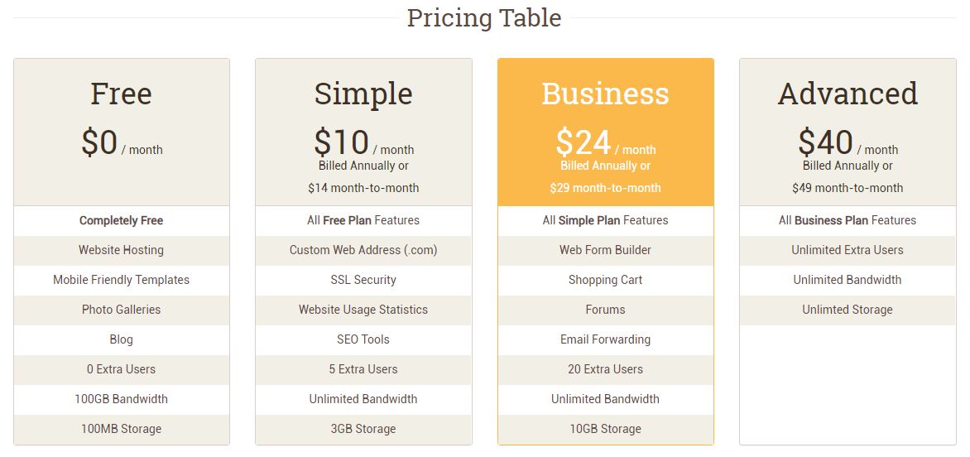Click the $24 / month price
970x457 pixels.
[606, 143]
